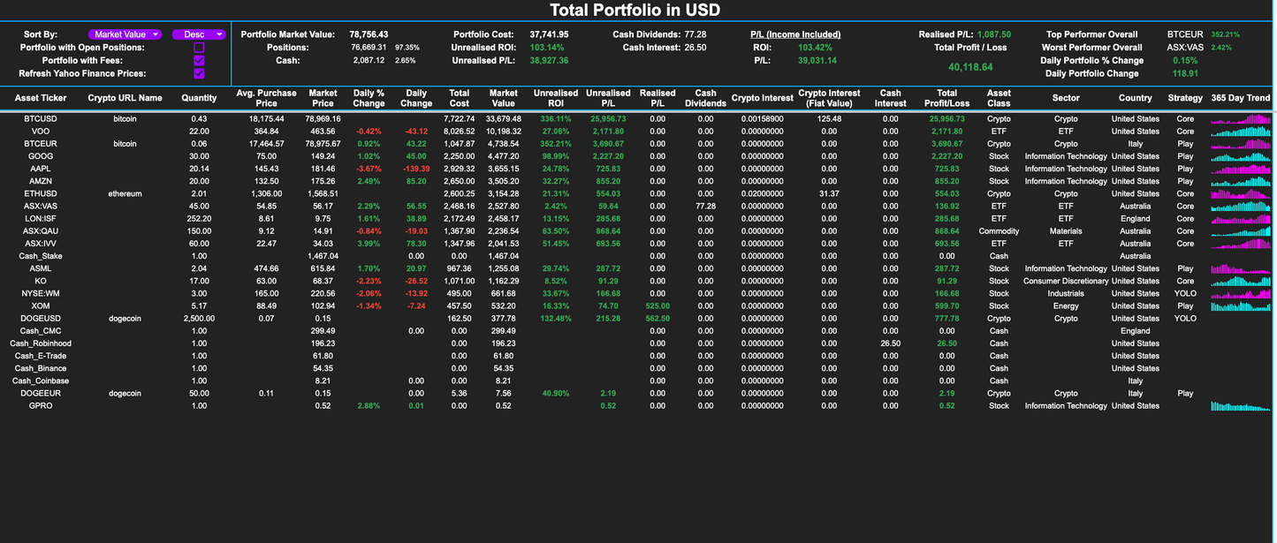
Task: Click the P/L (Income Included) underlined heading
Action: tap(795, 34)
